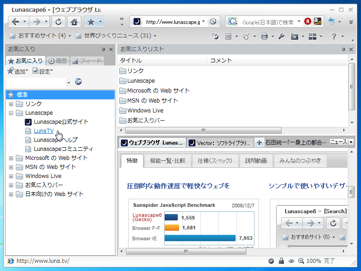Reload the page with the refresh button
This screenshot has height=271, width=361.
[58, 22]
